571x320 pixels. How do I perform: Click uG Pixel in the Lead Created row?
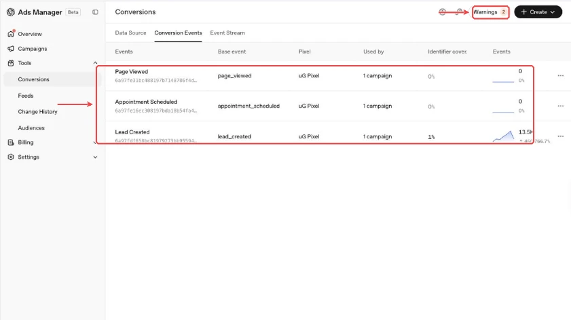click(x=309, y=136)
